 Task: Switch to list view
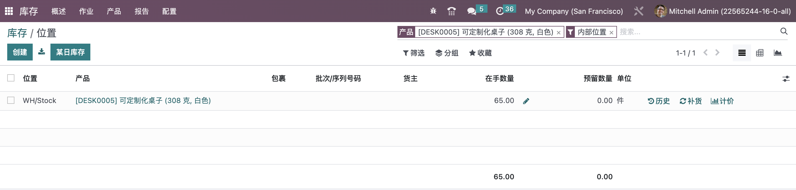click(x=742, y=53)
